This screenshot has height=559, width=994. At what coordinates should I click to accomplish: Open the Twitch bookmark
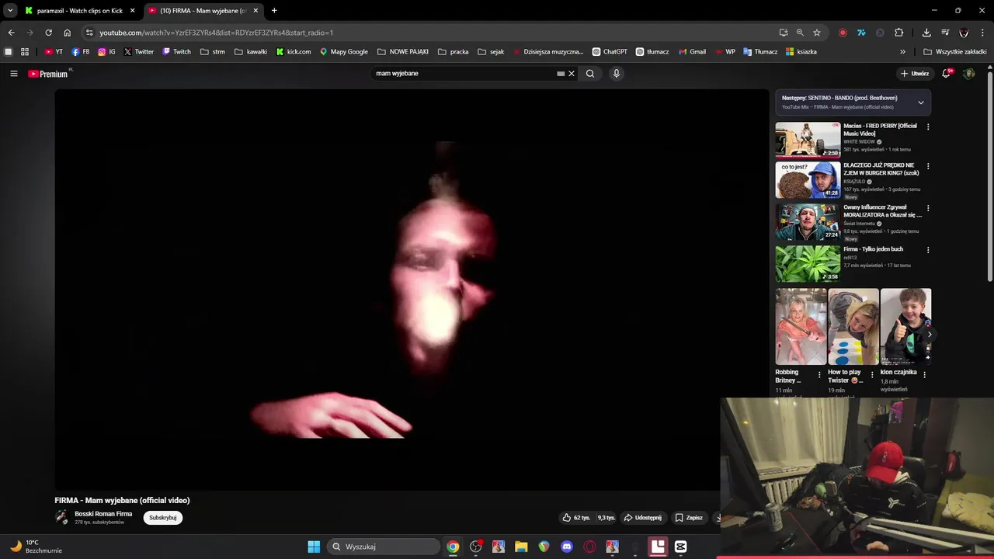pyautogui.click(x=177, y=52)
